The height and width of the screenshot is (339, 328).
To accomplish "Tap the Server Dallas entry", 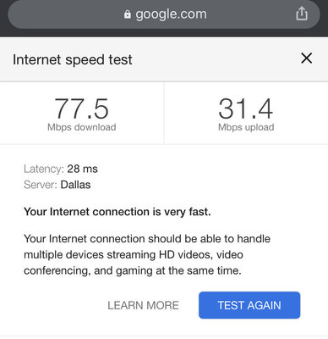I will pos(57,185).
